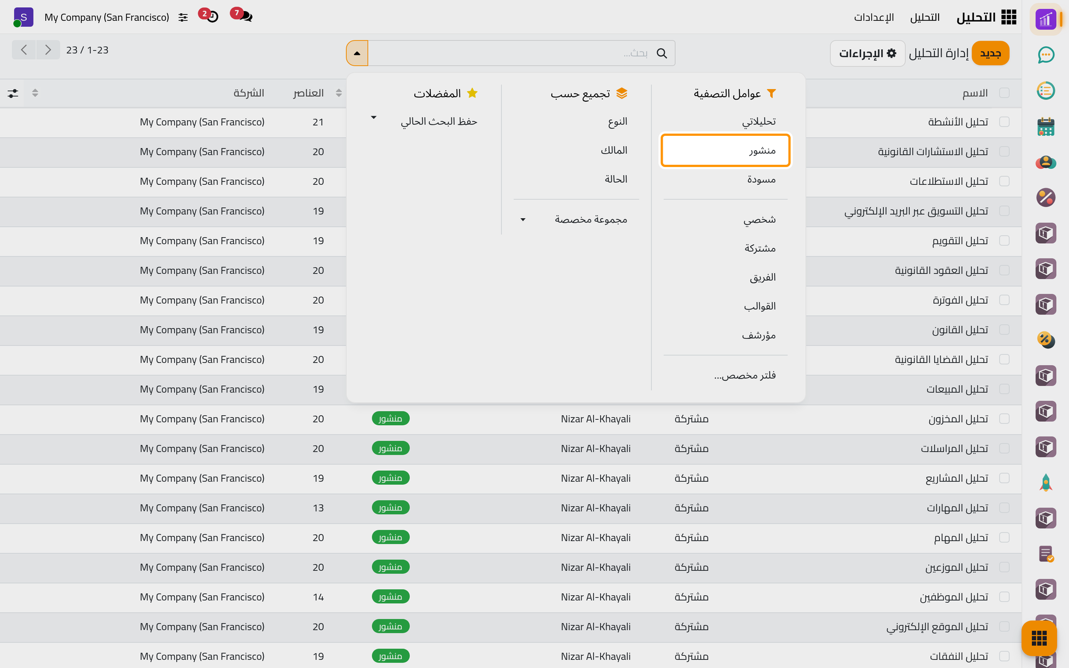The image size is (1069, 668).
Task: Expand حفظ البحث الحالي option
Action: (427, 121)
